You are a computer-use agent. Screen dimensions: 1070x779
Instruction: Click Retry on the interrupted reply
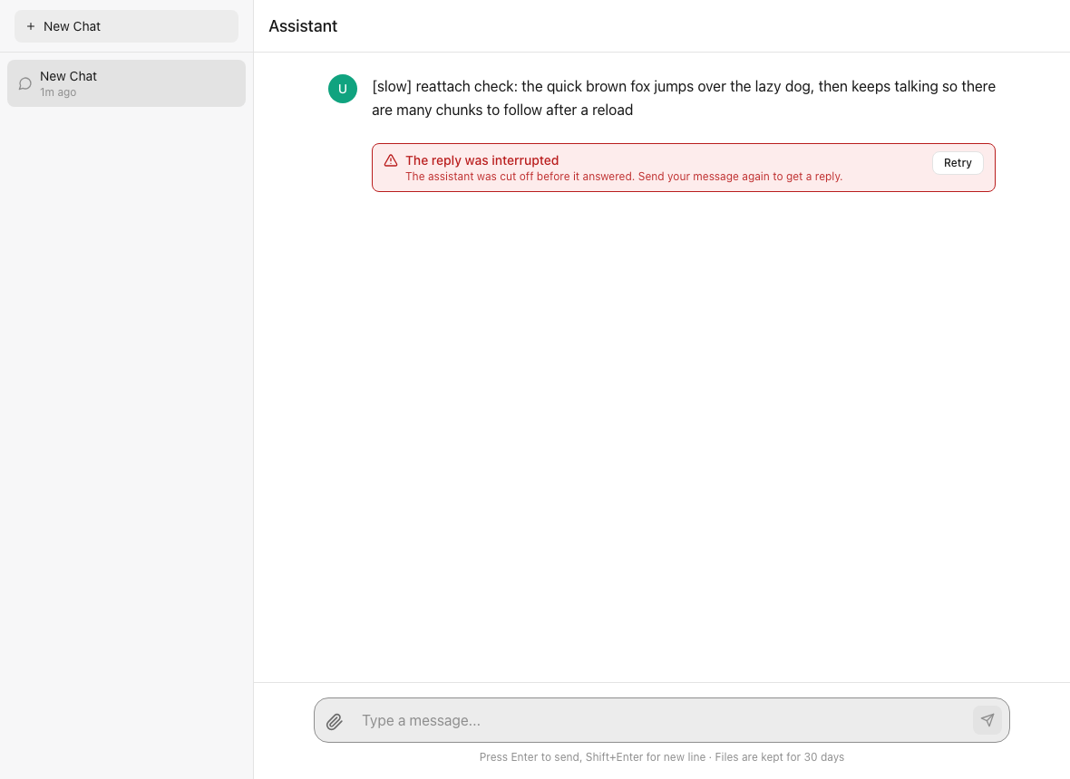(958, 163)
